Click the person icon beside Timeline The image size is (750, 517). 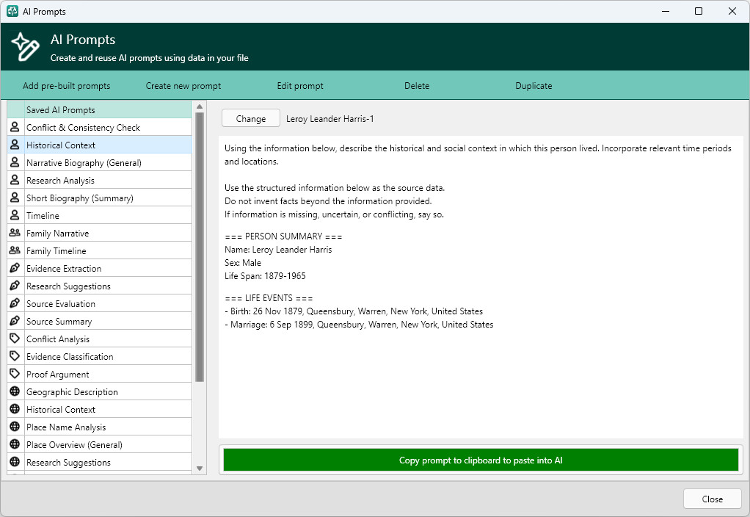(15, 215)
